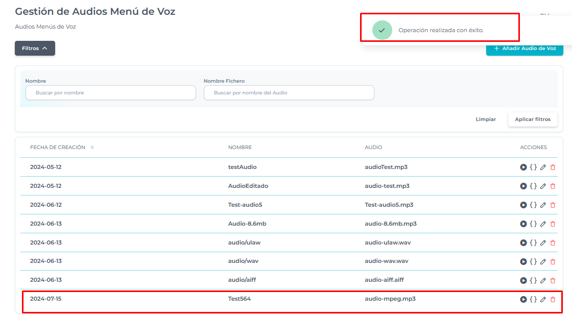Edit the testAudio entry
The image size is (572, 316).
pos(543,167)
